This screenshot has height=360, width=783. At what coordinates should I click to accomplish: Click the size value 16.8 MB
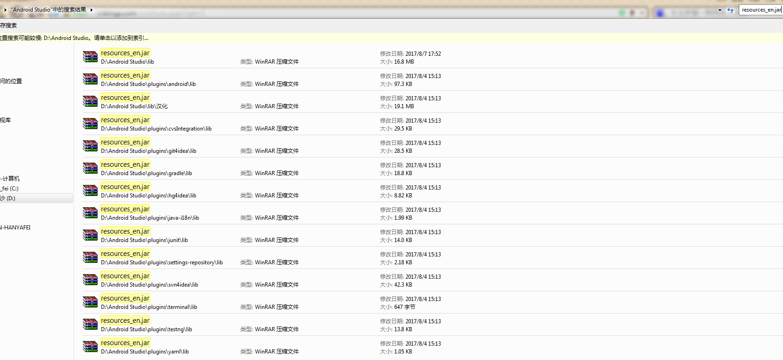(x=404, y=62)
